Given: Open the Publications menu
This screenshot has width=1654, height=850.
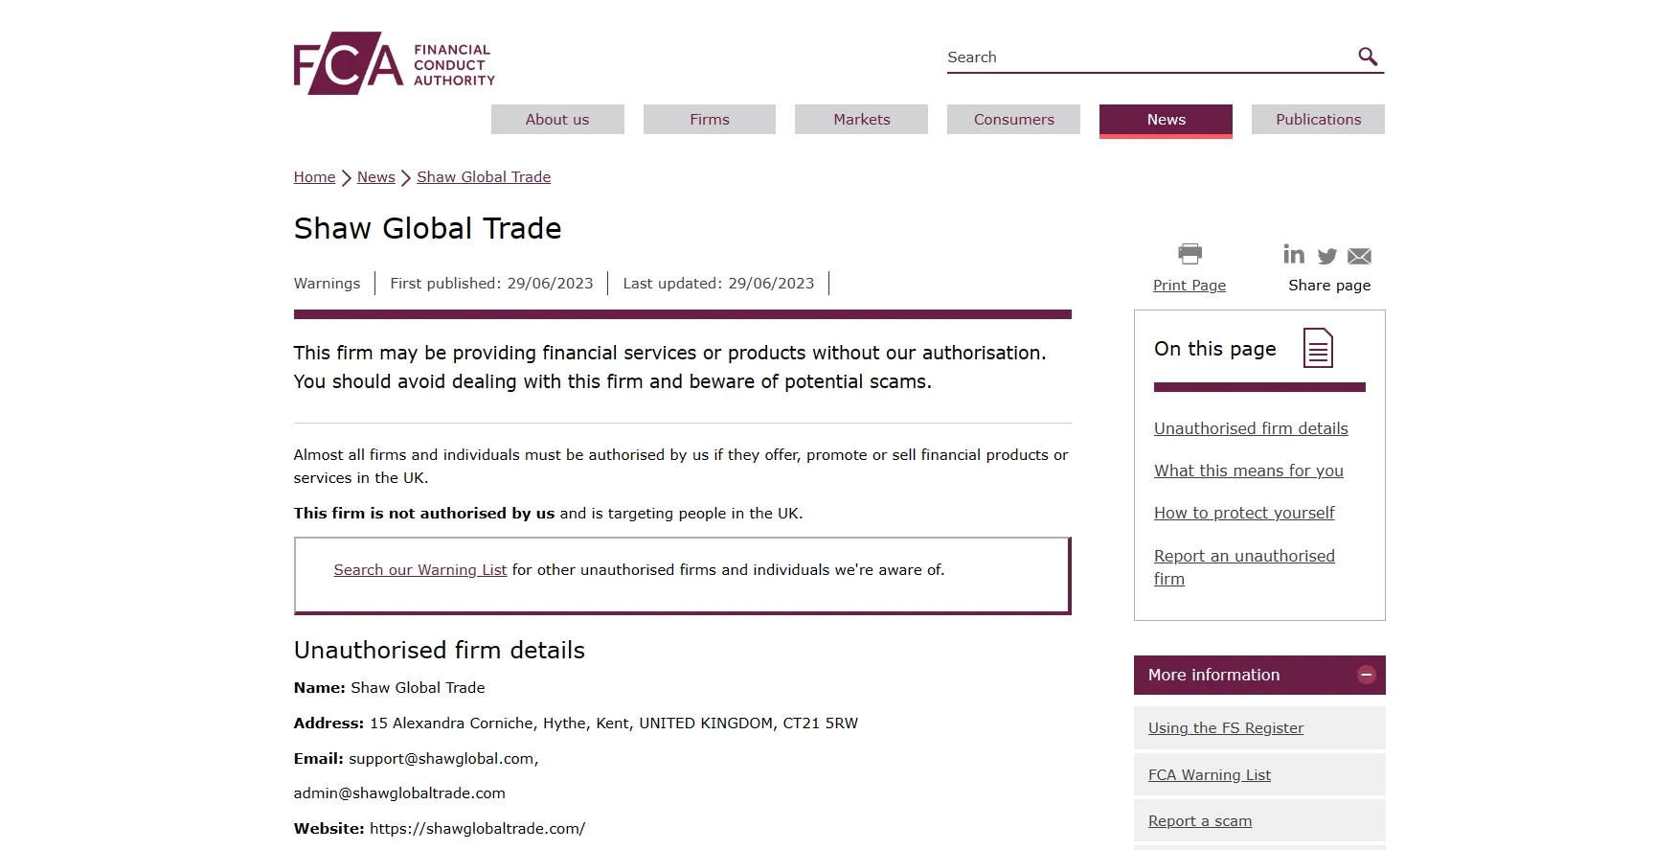Looking at the screenshot, I should (1318, 120).
